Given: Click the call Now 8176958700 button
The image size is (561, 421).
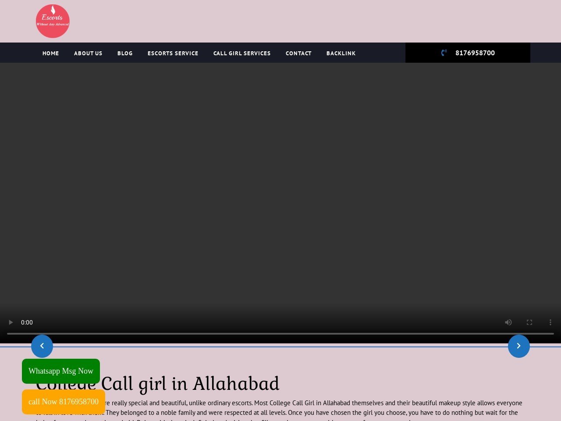Looking at the screenshot, I should [x=63, y=401].
